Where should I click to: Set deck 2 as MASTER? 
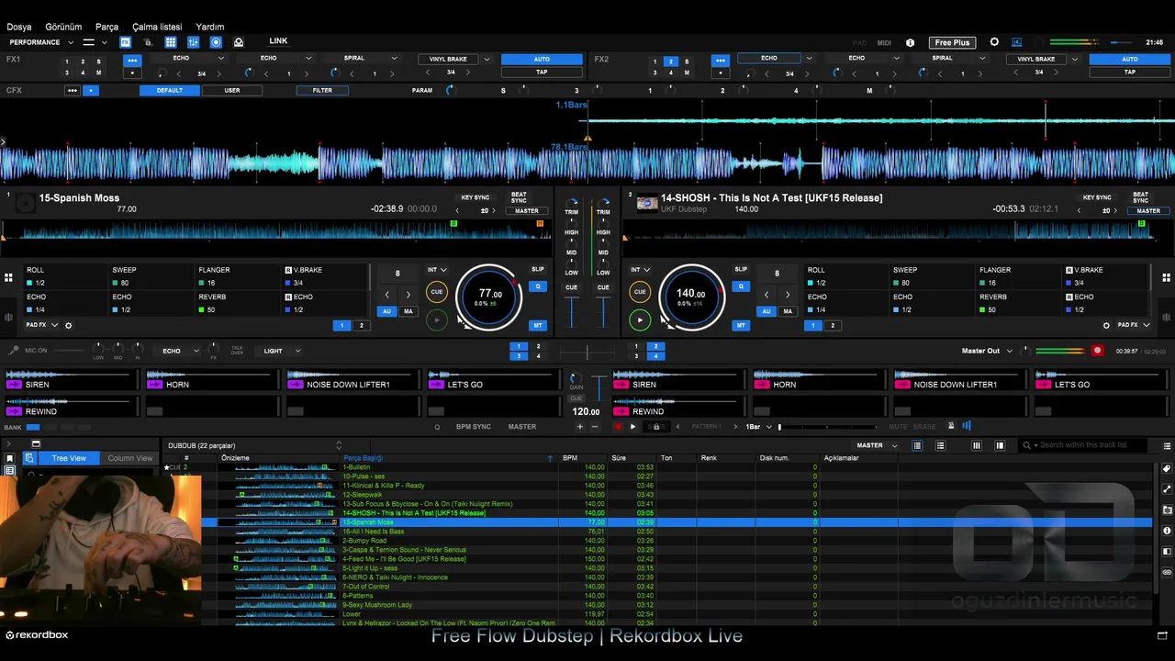pyautogui.click(x=1148, y=211)
